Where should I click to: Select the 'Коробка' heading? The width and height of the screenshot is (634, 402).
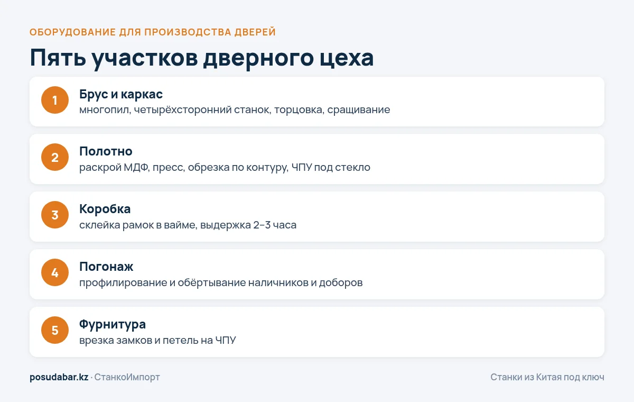pos(105,209)
